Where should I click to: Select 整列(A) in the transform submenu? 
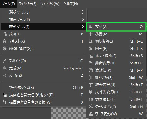tap(116, 27)
